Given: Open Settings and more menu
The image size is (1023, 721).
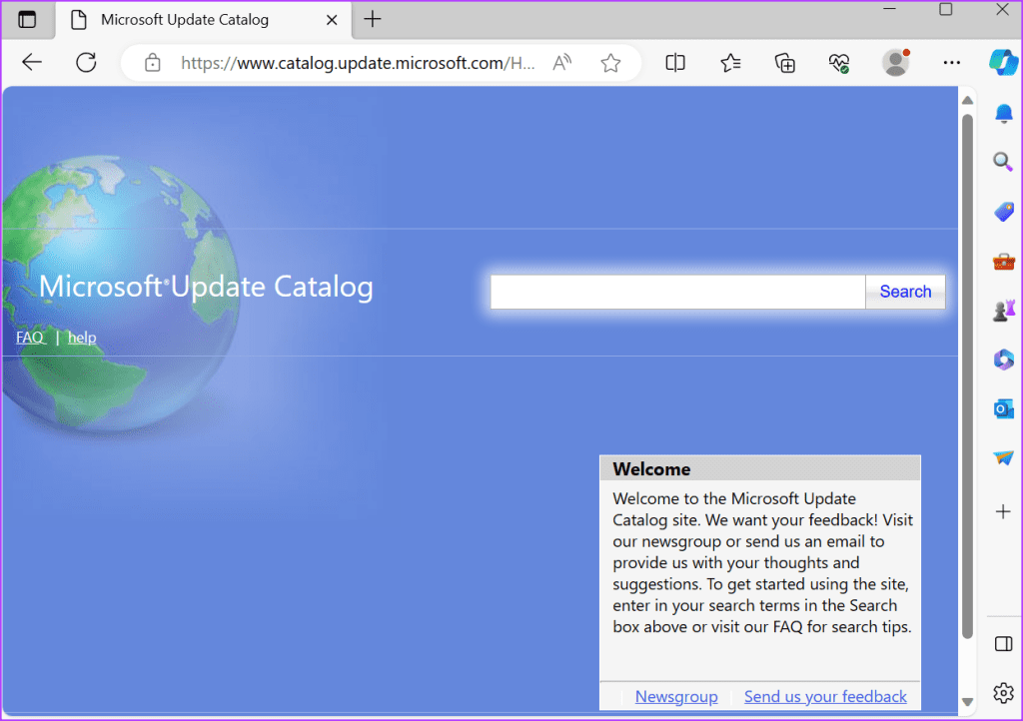Looking at the screenshot, I should coord(950,62).
